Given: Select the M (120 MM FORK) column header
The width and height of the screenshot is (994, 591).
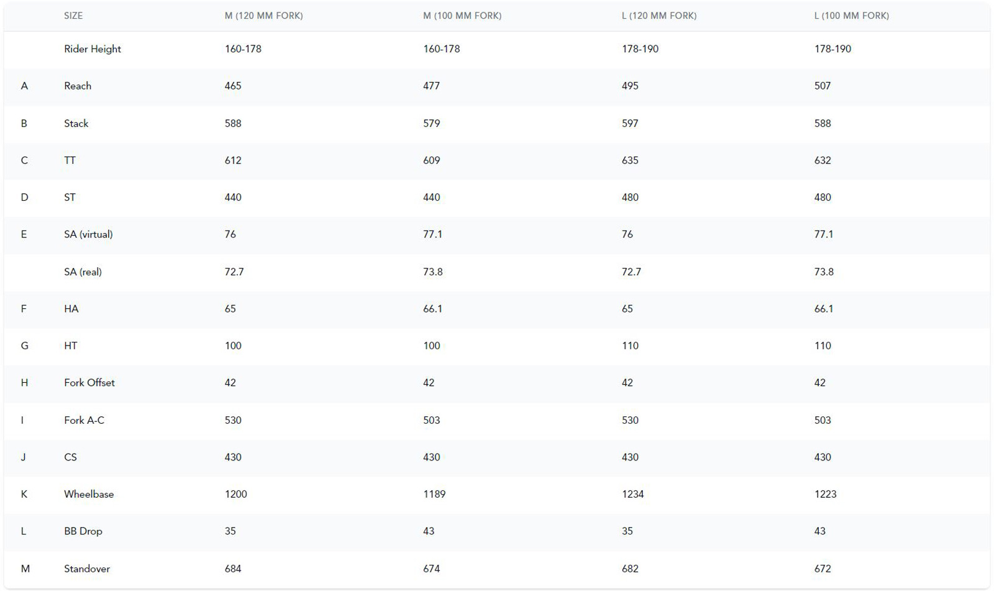Looking at the screenshot, I should [263, 16].
